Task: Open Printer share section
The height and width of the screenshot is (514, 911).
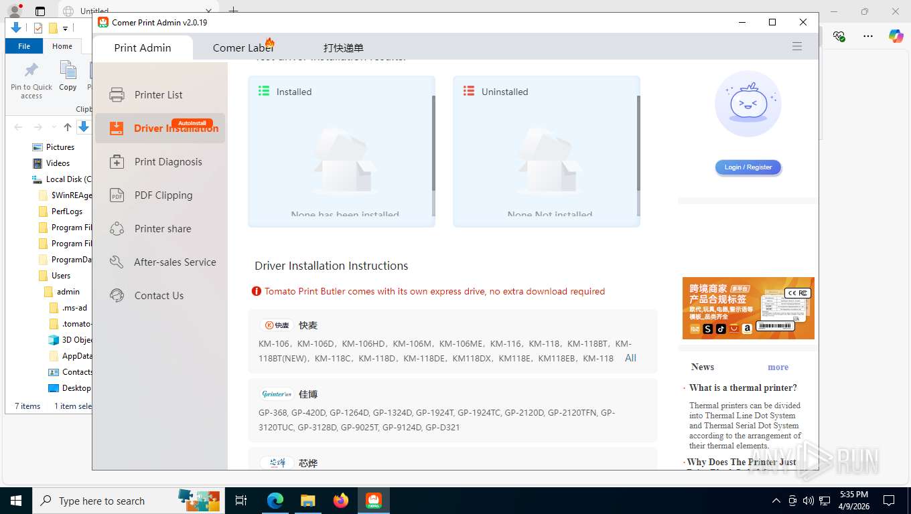Action: [x=159, y=229]
